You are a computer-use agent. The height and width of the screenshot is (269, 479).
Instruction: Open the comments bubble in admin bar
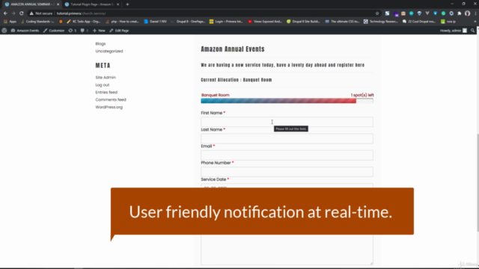pyautogui.click(x=84, y=31)
